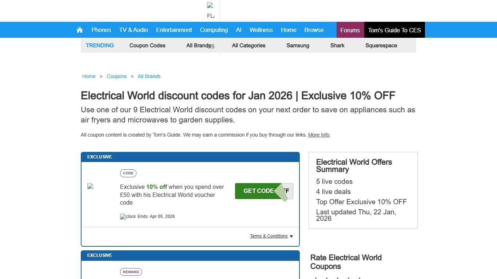Select the first star to rate coupons

(316, 278)
